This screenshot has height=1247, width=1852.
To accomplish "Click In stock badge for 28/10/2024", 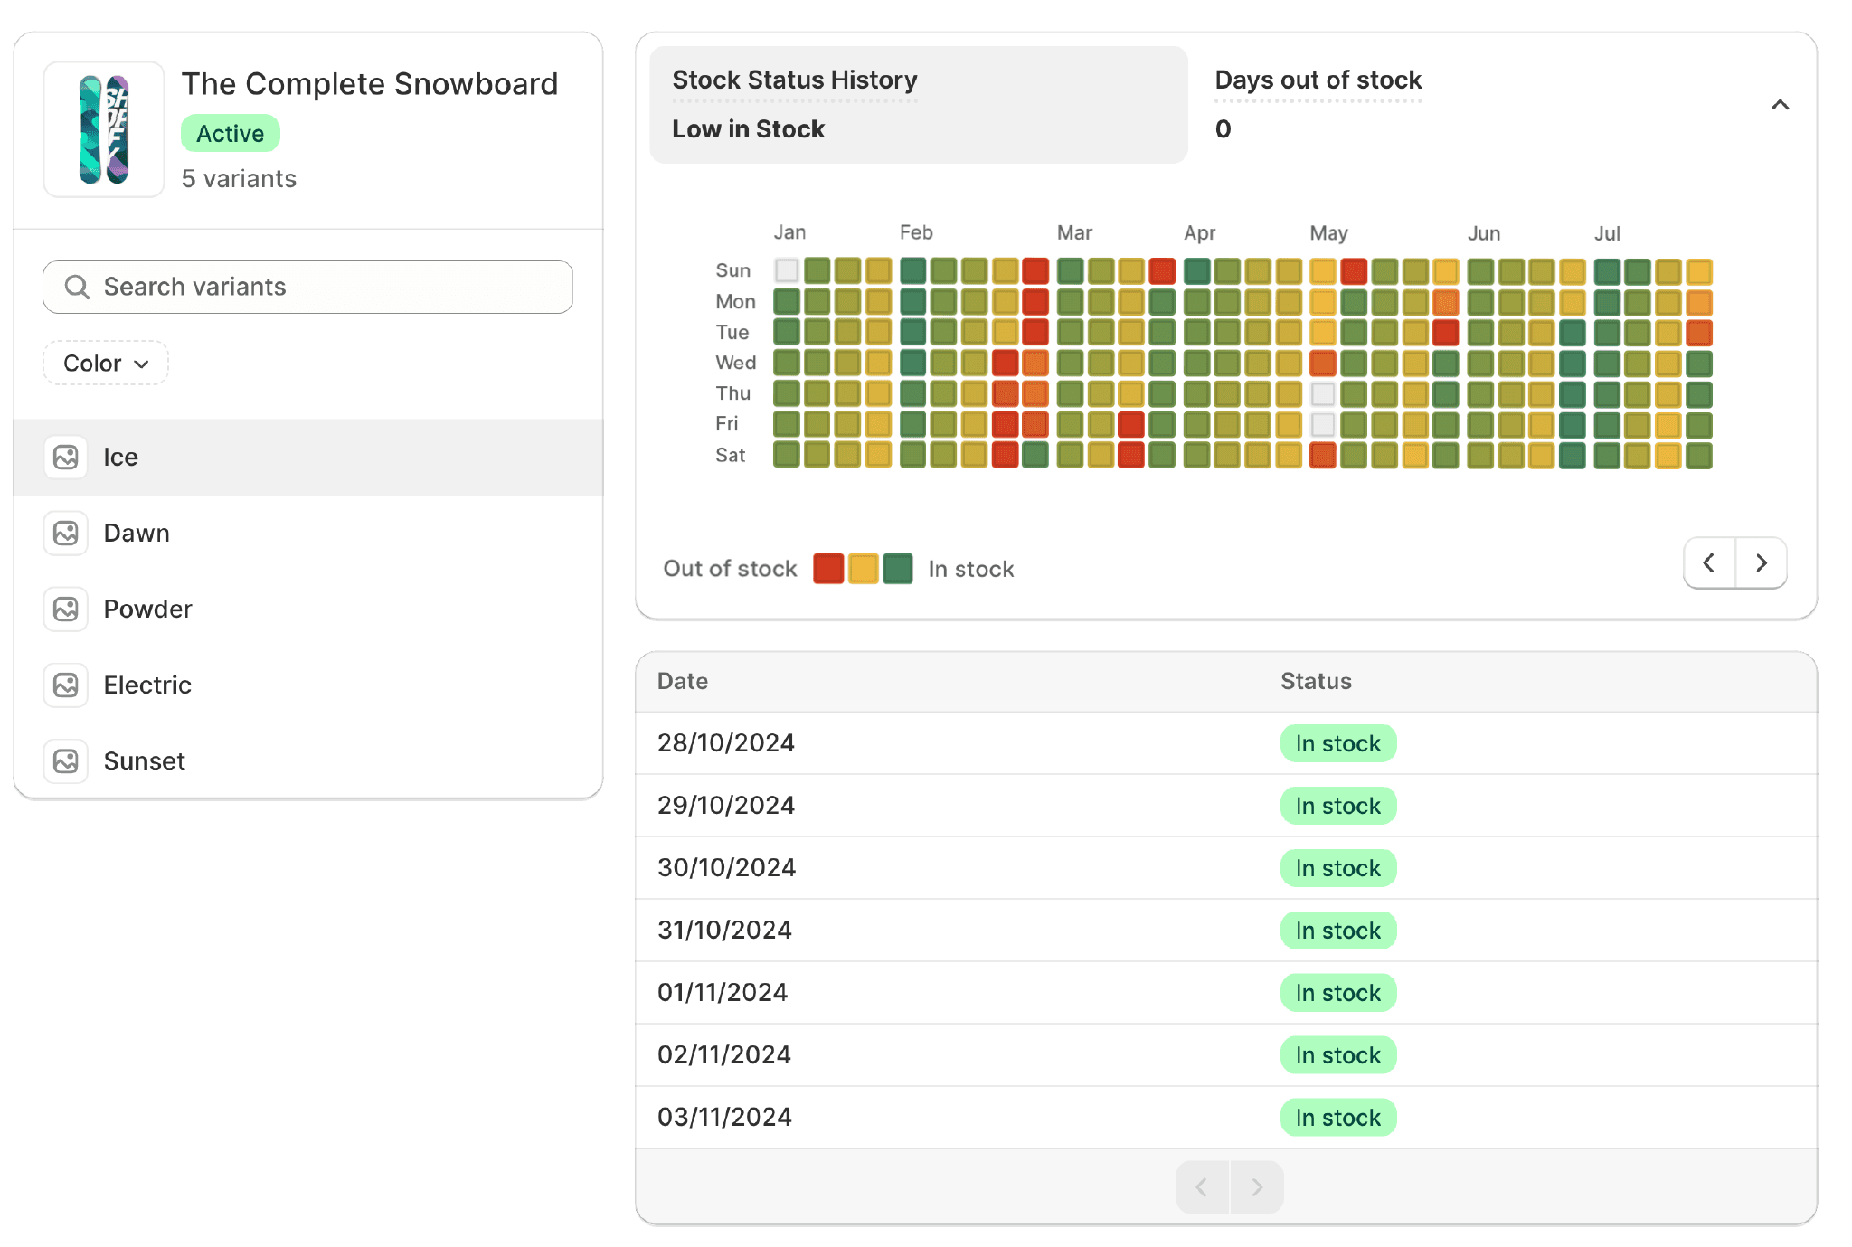I will coord(1337,743).
